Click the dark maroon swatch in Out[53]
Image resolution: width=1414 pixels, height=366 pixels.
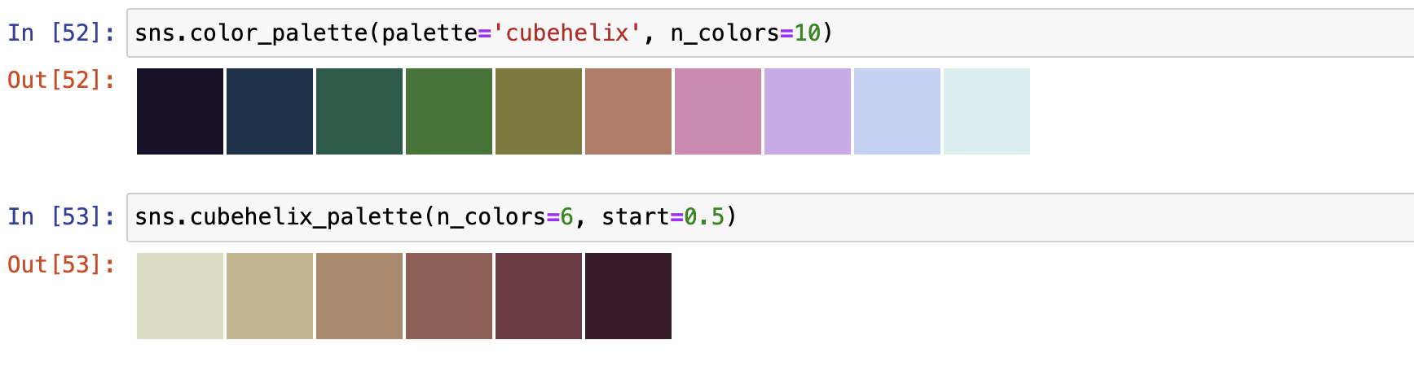tap(539, 296)
